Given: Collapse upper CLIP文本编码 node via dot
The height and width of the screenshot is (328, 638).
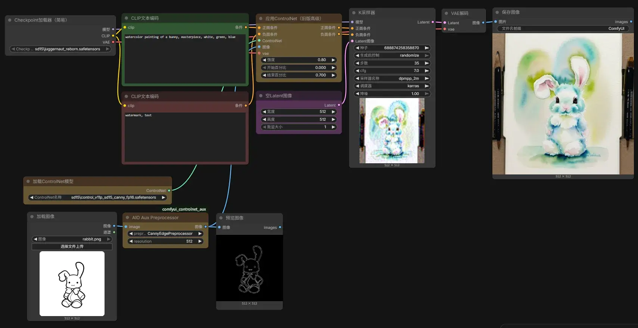Looking at the screenshot, I should point(127,18).
